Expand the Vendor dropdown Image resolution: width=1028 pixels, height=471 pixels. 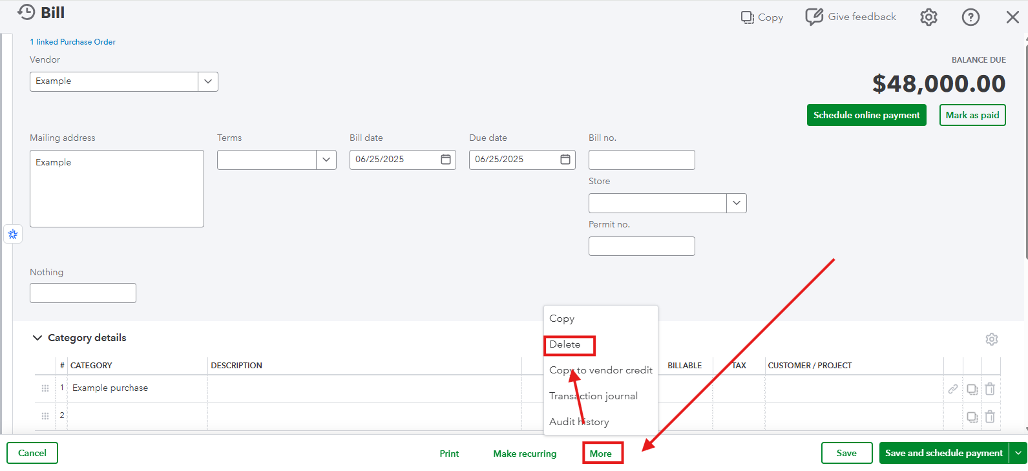click(208, 81)
